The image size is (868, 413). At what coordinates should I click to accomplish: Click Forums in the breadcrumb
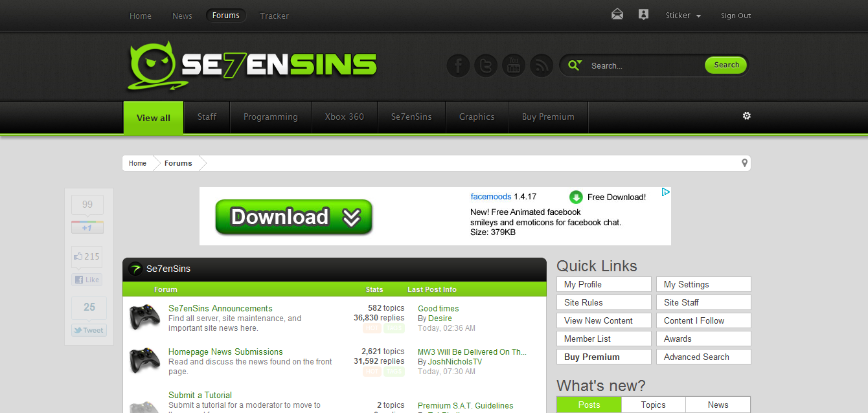click(178, 163)
